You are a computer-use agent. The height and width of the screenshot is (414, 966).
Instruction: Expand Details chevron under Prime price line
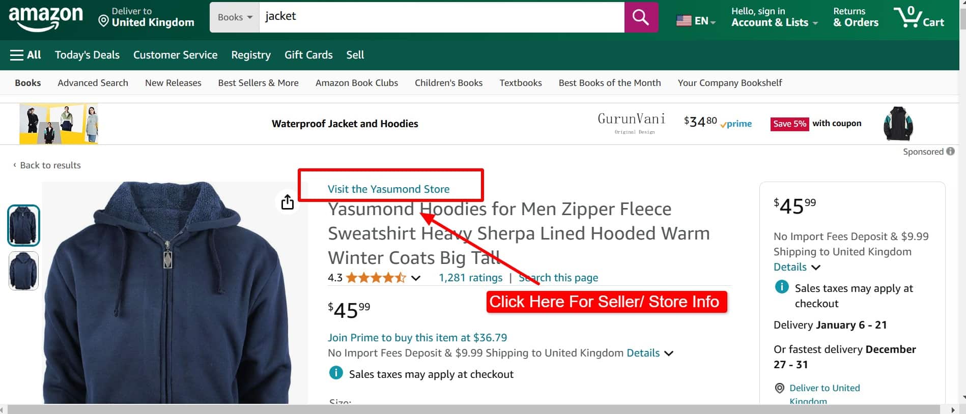(669, 353)
